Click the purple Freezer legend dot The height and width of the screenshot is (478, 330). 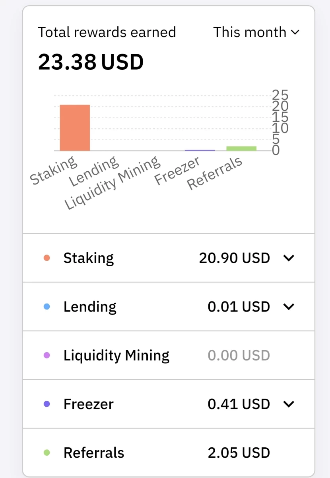tap(47, 404)
